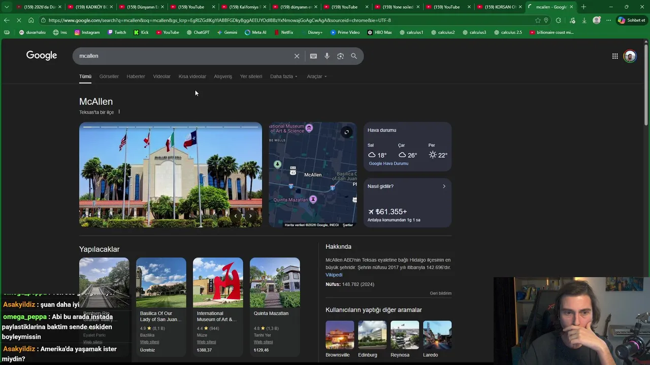
Task: Switch to the Haberler tab
Action: click(x=136, y=77)
